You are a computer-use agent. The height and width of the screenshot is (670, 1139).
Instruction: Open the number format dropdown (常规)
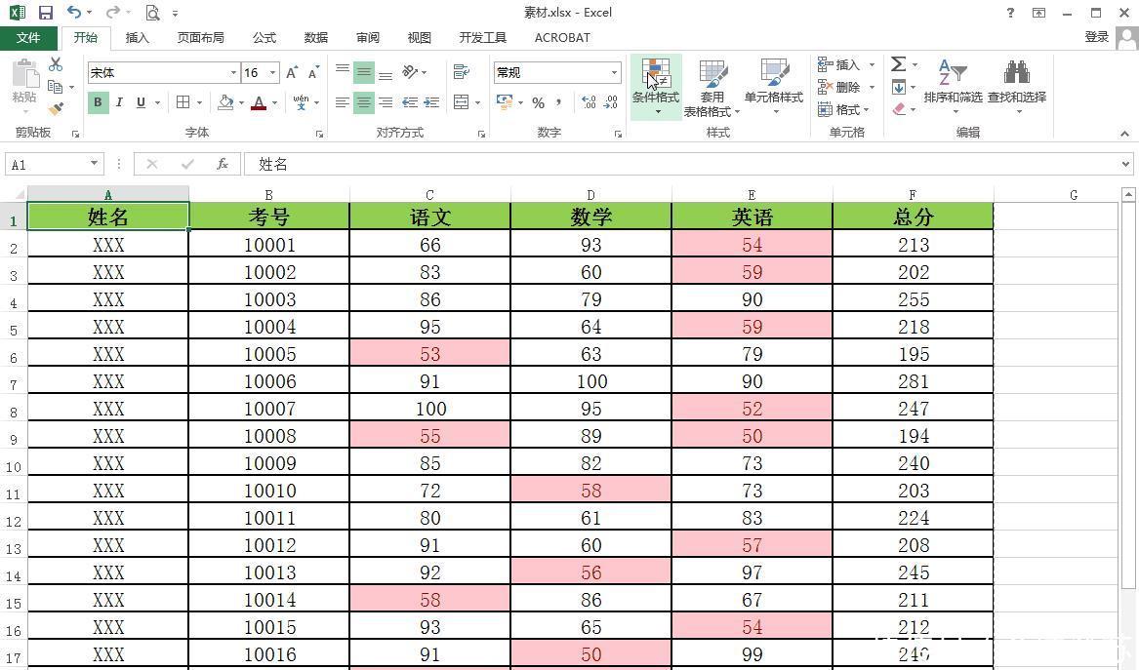tap(614, 73)
